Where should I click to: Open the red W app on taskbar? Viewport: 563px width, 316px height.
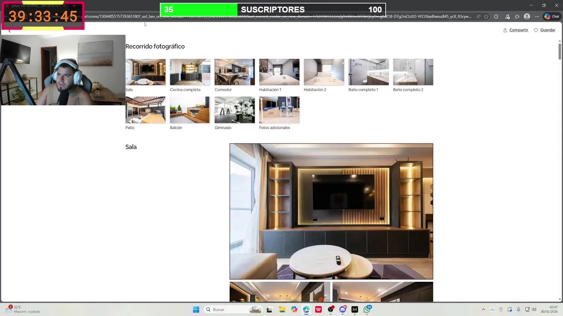point(318,309)
